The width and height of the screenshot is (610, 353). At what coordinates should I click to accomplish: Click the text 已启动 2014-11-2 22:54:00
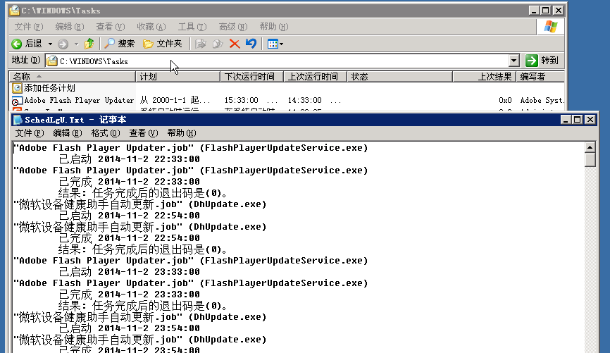click(129, 216)
